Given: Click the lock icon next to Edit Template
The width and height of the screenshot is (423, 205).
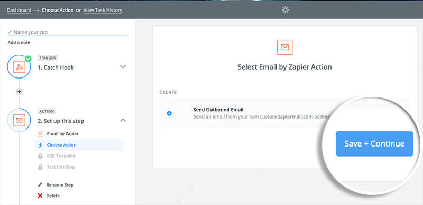Looking at the screenshot, I should (x=40, y=156).
